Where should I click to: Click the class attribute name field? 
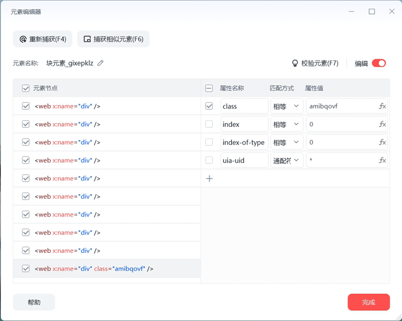tap(244, 106)
